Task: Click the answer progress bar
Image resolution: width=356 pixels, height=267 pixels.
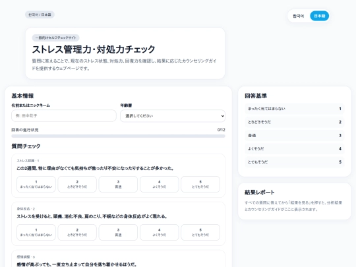Action: click(118, 136)
